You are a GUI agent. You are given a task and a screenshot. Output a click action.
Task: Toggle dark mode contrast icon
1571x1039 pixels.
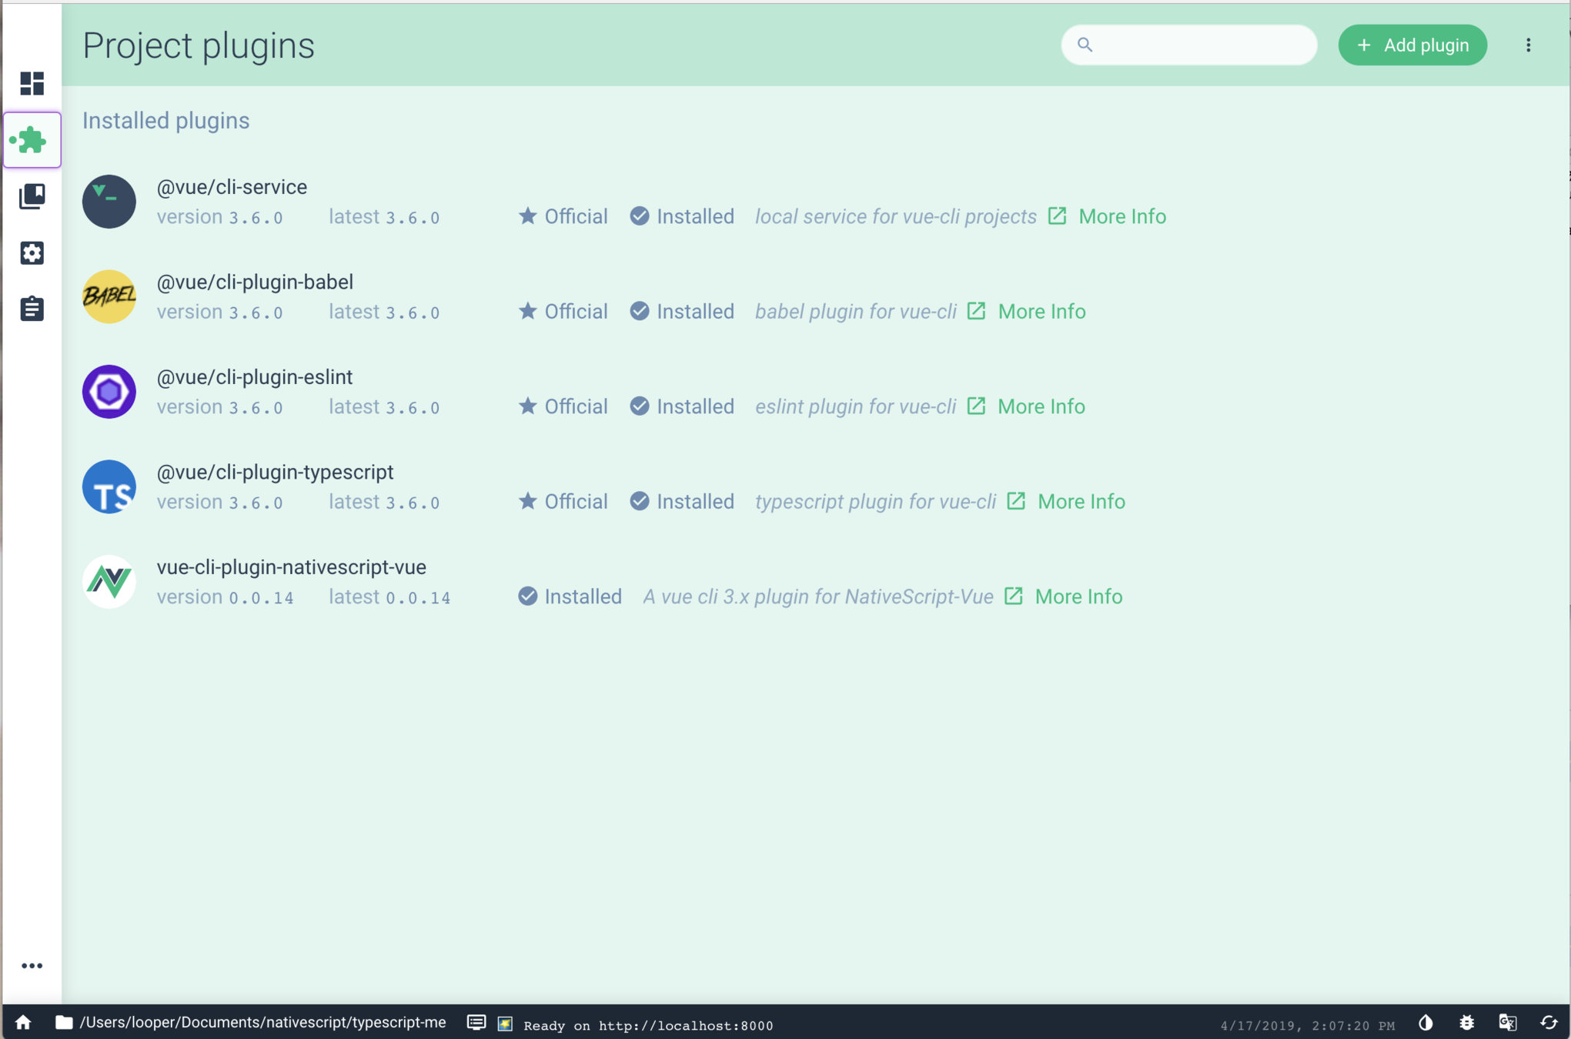click(x=1426, y=1023)
